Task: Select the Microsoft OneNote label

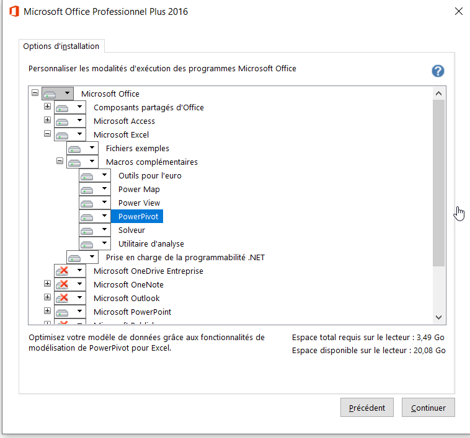Action: pos(128,284)
